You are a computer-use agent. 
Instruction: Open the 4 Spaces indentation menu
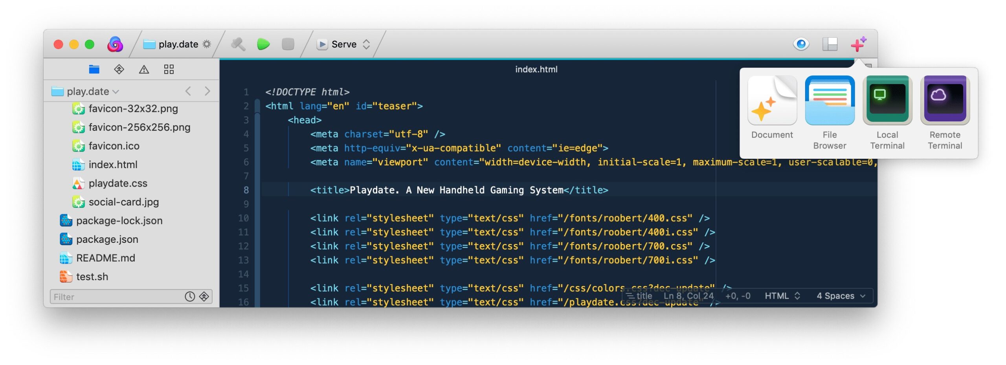coord(841,296)
